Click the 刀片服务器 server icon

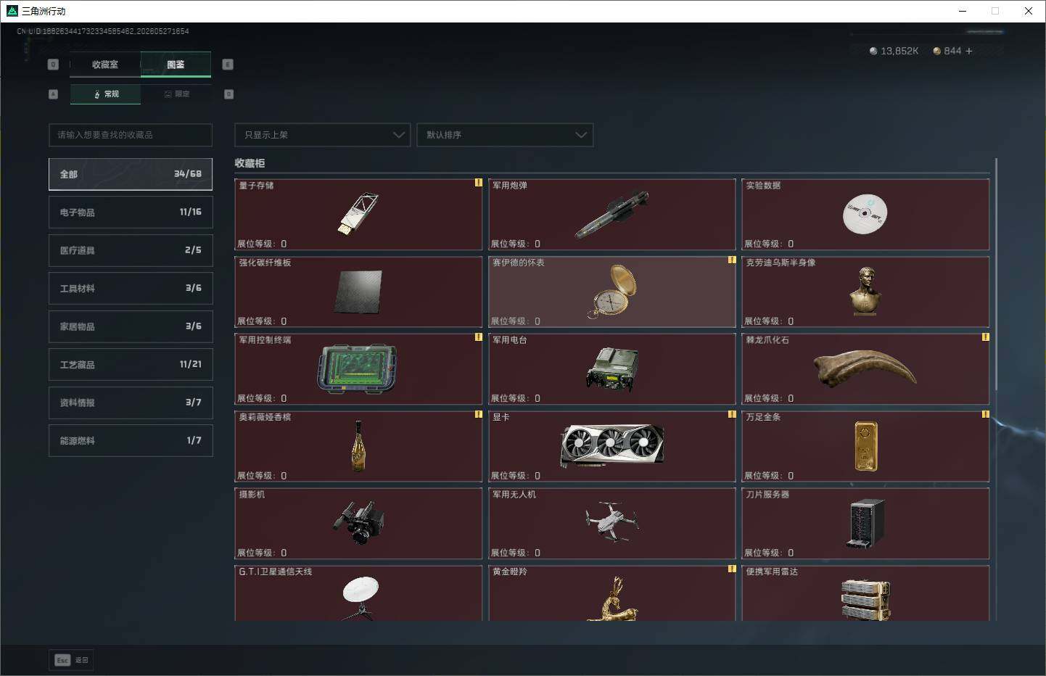[865, 523]
